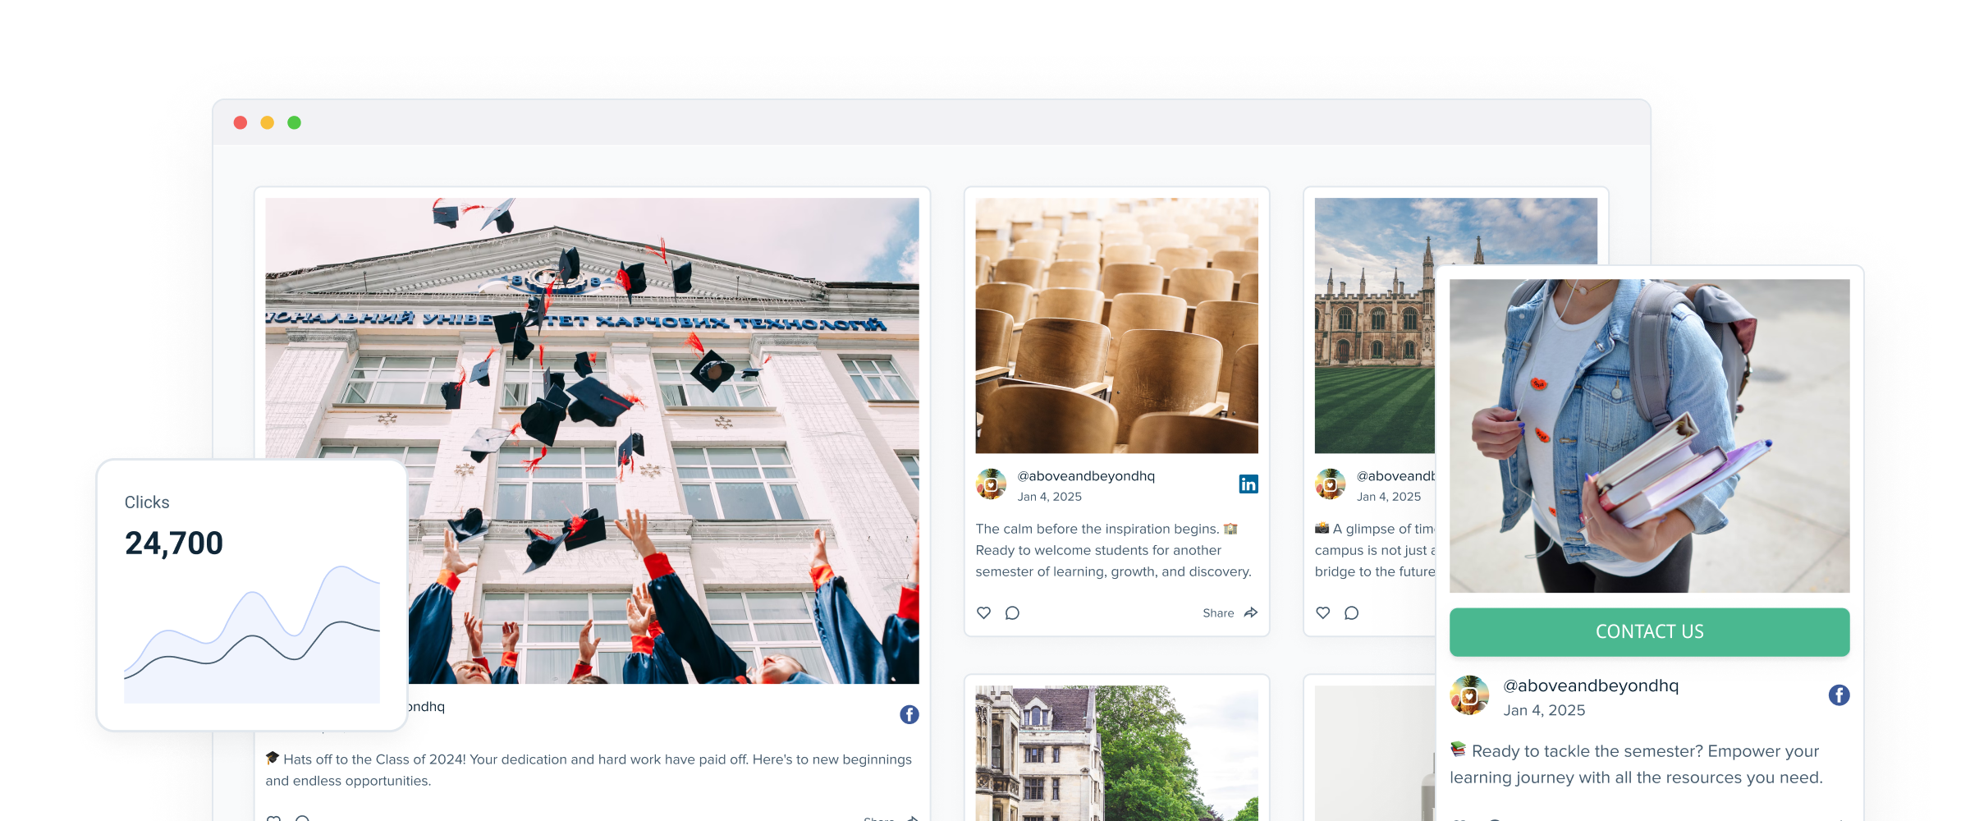Image resolution: width=1970 pixels, height=821 pixels.
Task: Like the Class of 2024 graduation post
Action: tap(273, 818)
